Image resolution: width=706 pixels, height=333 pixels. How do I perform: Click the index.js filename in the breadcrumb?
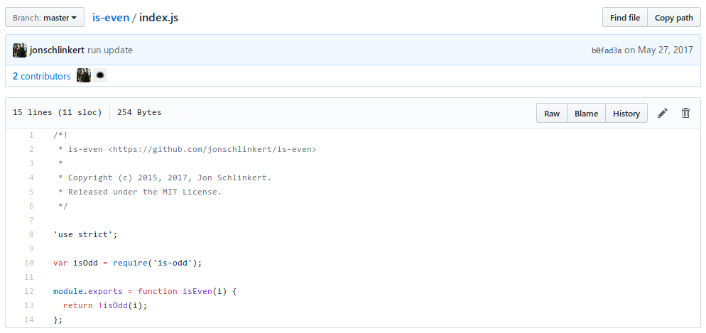pos(158,18)
